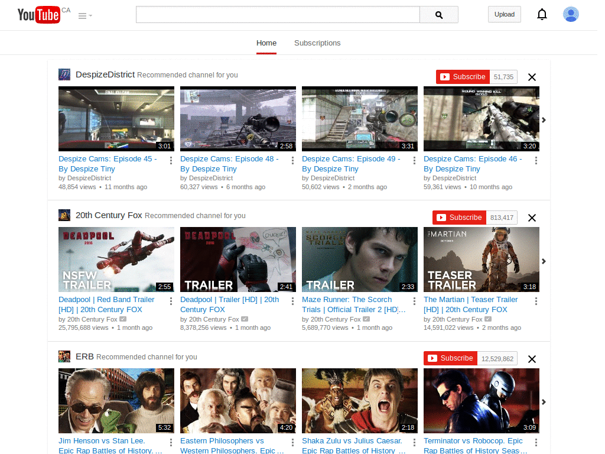
Task: Play Despize Cams Episode 49 thumbnail
Action: pos(360,118)
